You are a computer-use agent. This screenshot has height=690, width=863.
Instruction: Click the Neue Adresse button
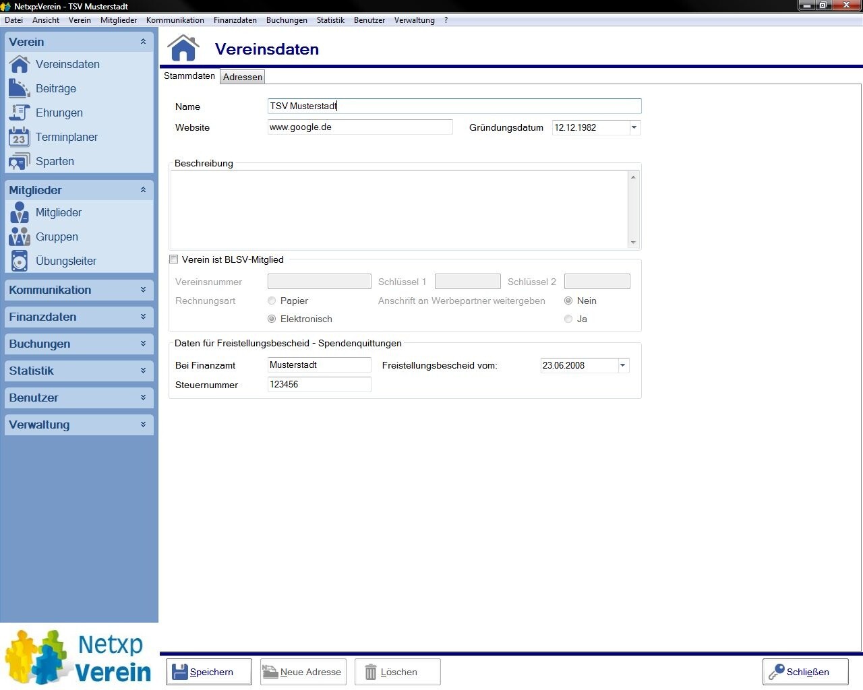(303, 672)
